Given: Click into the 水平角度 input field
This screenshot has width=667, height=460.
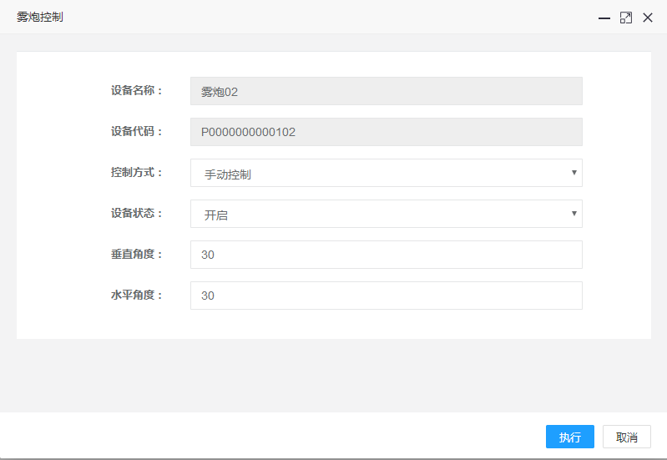Looking at the screenshot, I should pos(387,296).
